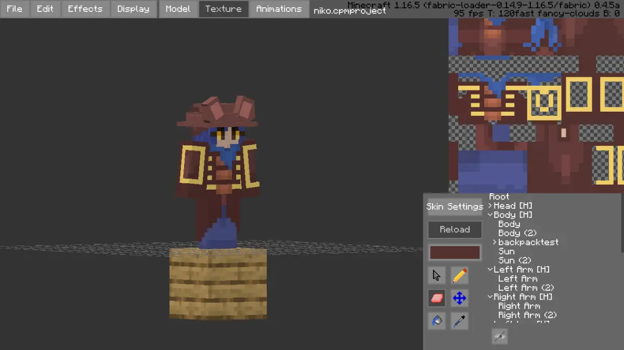Expand the backpacktest tree node
The width and height of the screenshot is (624, 350).
point(495,242)
